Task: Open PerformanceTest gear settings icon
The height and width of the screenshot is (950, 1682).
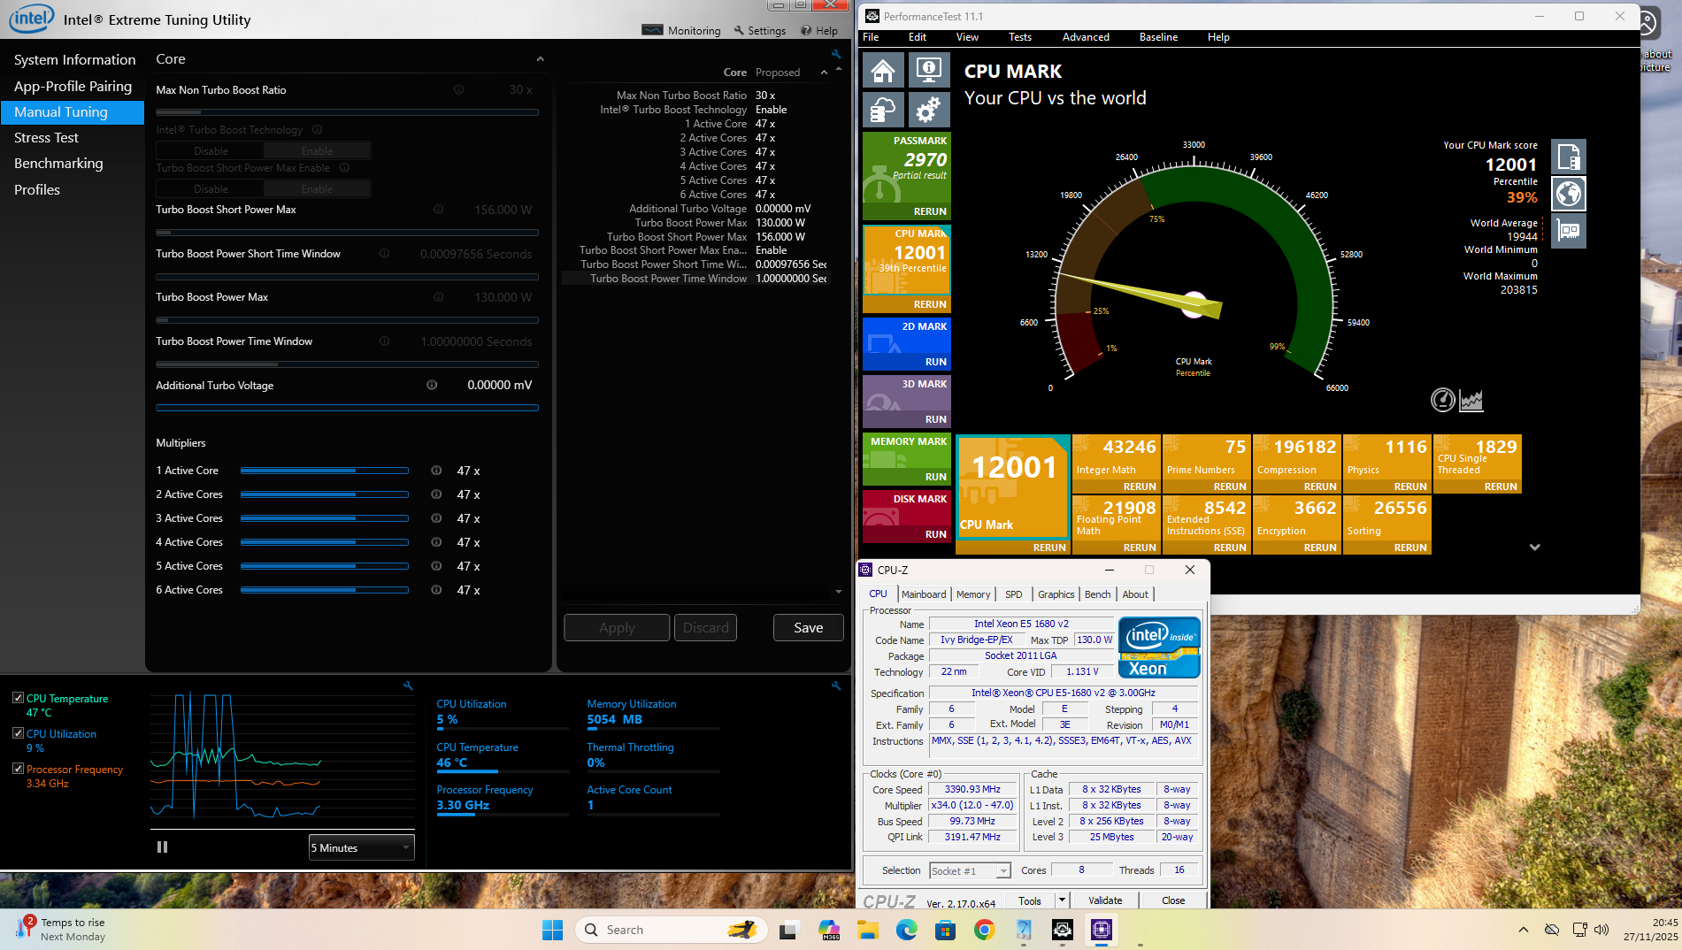Action: tap(927, 110)
